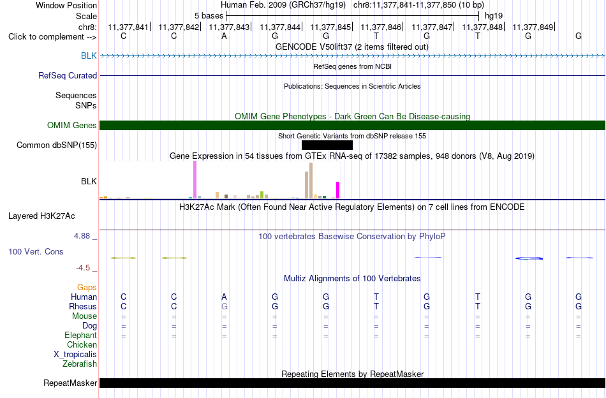Click "Repeating Elements by RepeatMasker" title
The image size is (606, 398).
[x=352, y=374]
